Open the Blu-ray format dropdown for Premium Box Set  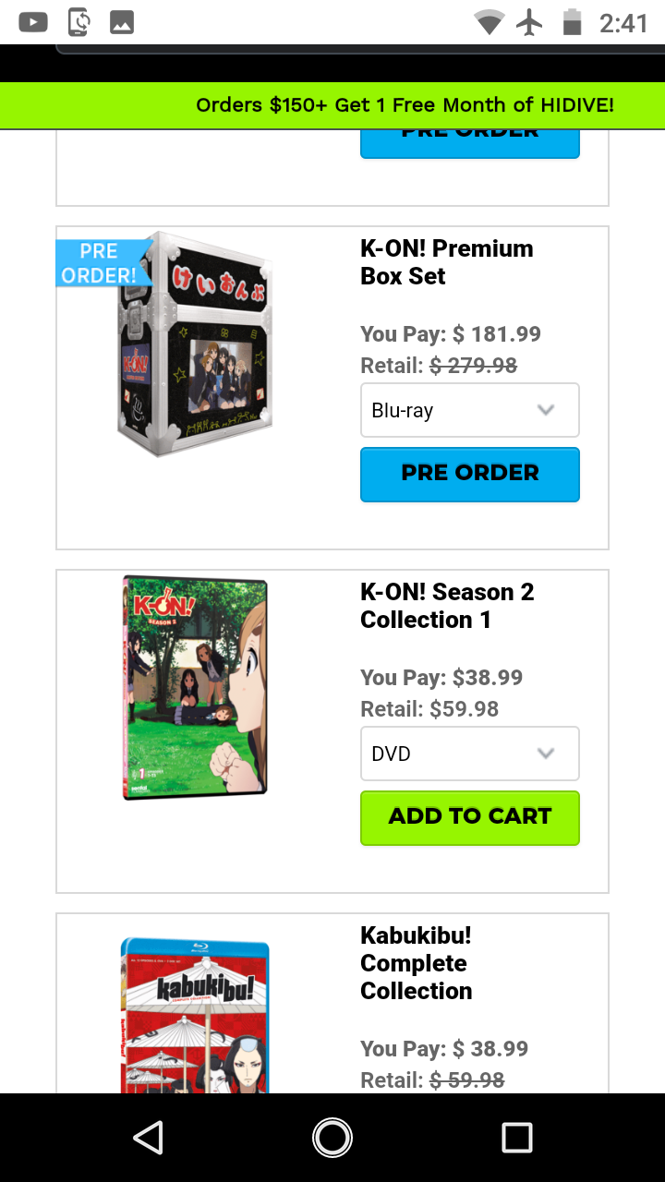pos(470,410)
